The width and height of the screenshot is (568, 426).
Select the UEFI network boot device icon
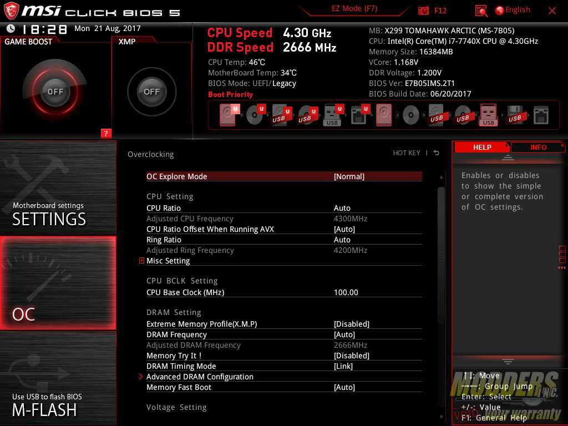pyautogui.click(x=359, y=115)
